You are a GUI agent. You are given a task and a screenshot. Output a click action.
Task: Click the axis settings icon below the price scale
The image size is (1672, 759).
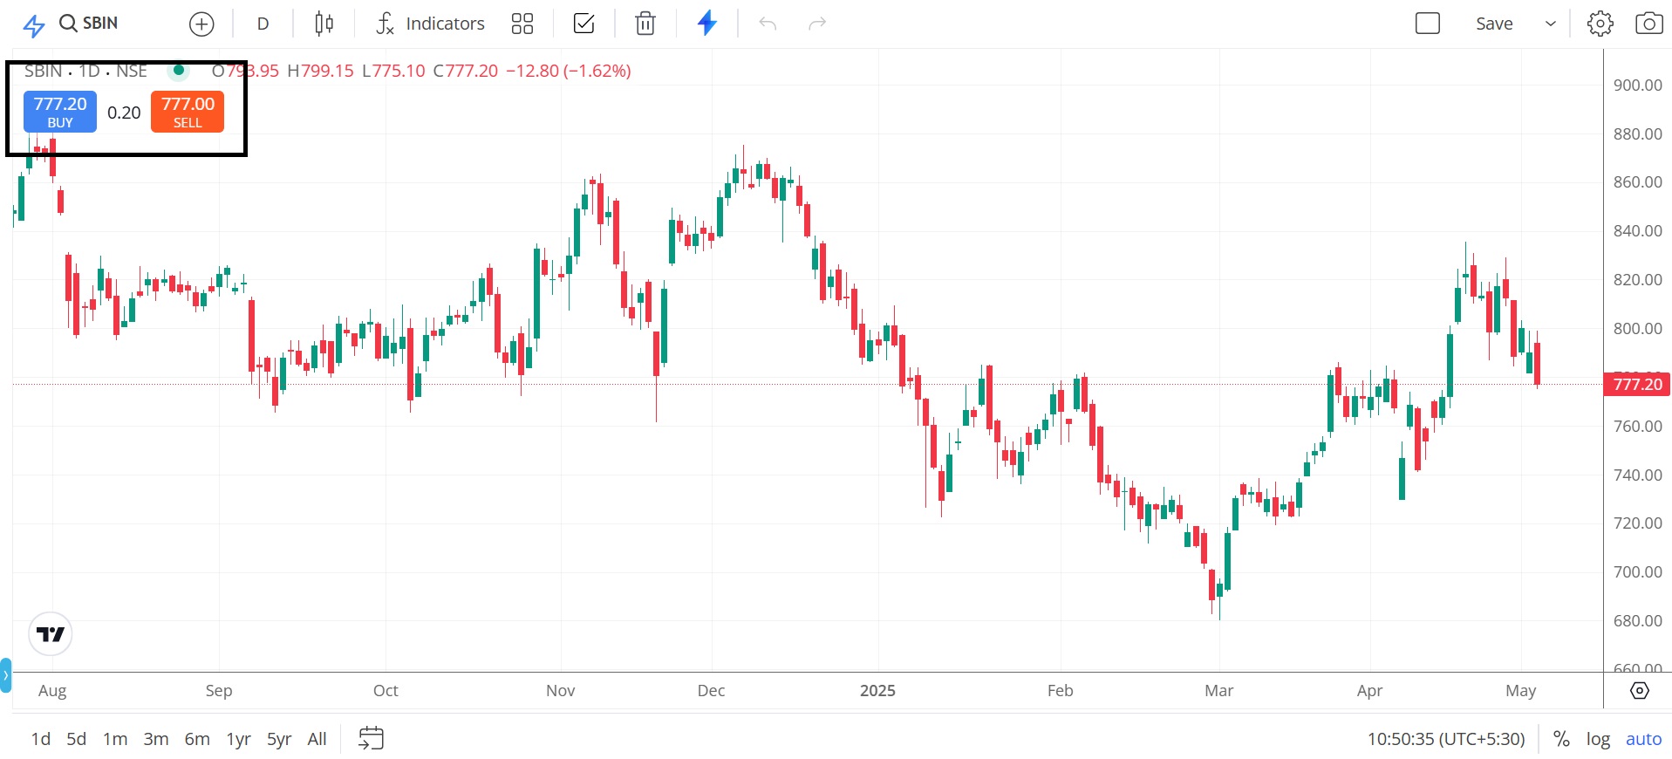[1640, 690]
